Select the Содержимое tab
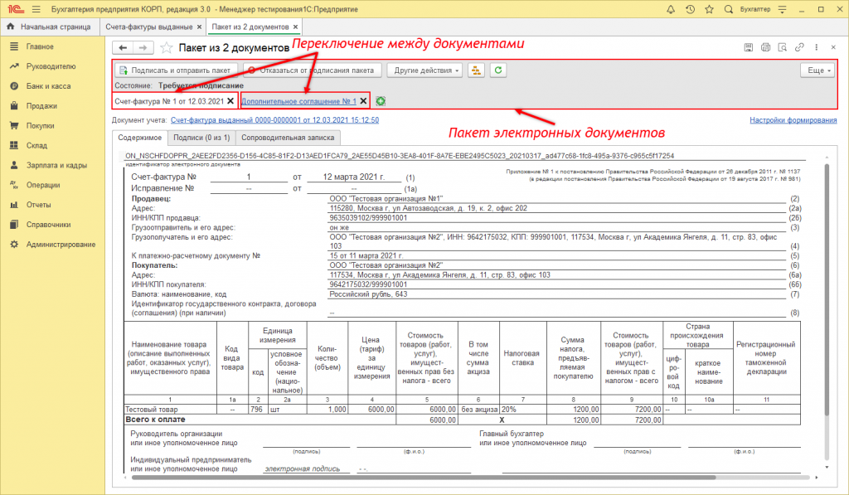The width and height of the screenshot is (849, 495). tap(139, 138)
